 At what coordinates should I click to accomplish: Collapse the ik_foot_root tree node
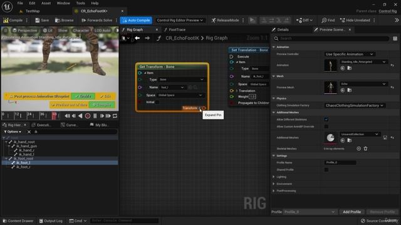point(6,159)
